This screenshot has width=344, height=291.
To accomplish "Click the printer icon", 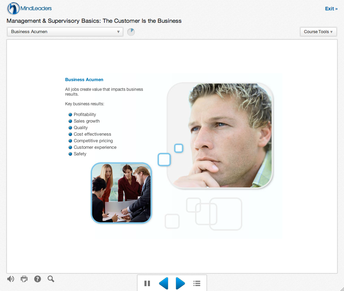I will (24, 279).
